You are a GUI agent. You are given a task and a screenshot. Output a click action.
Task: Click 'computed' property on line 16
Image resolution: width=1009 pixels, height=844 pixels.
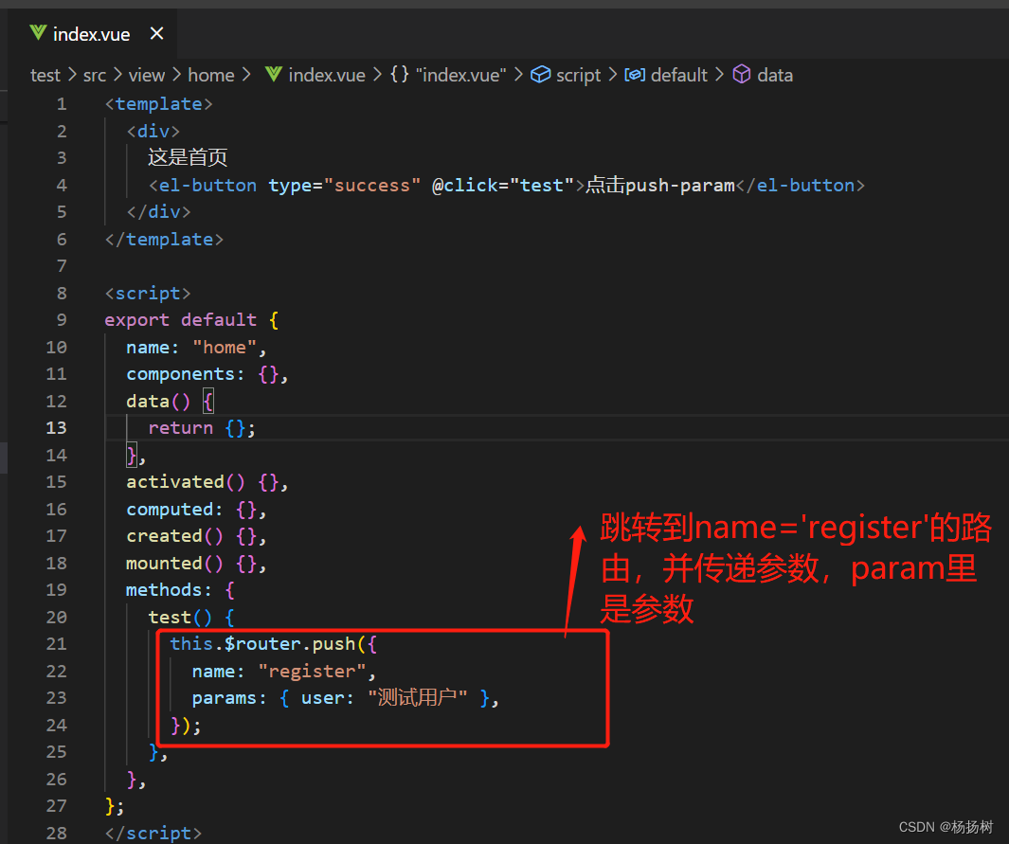tap(170, 510)
